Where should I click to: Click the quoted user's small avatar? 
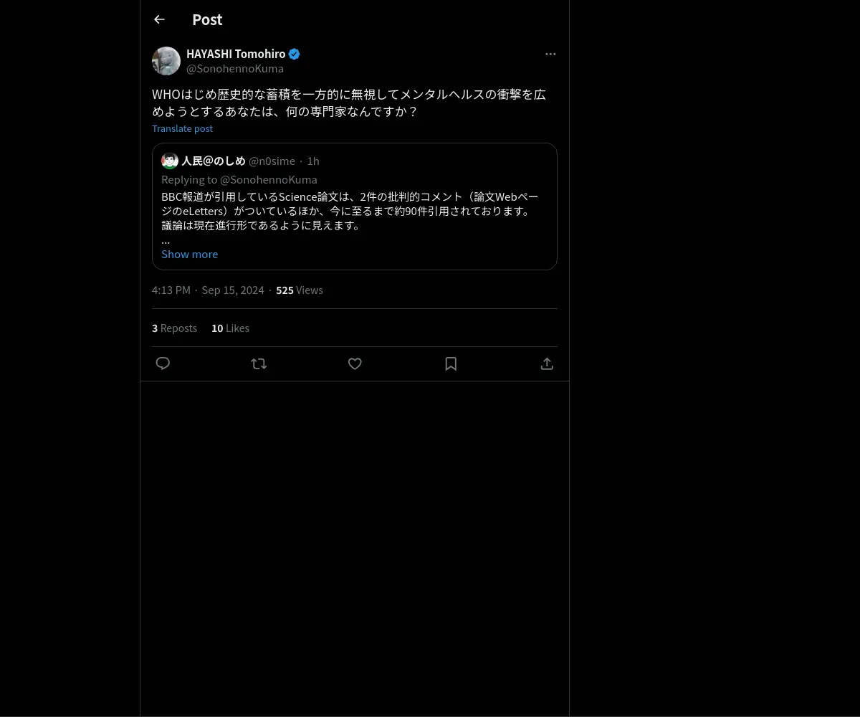170,161
